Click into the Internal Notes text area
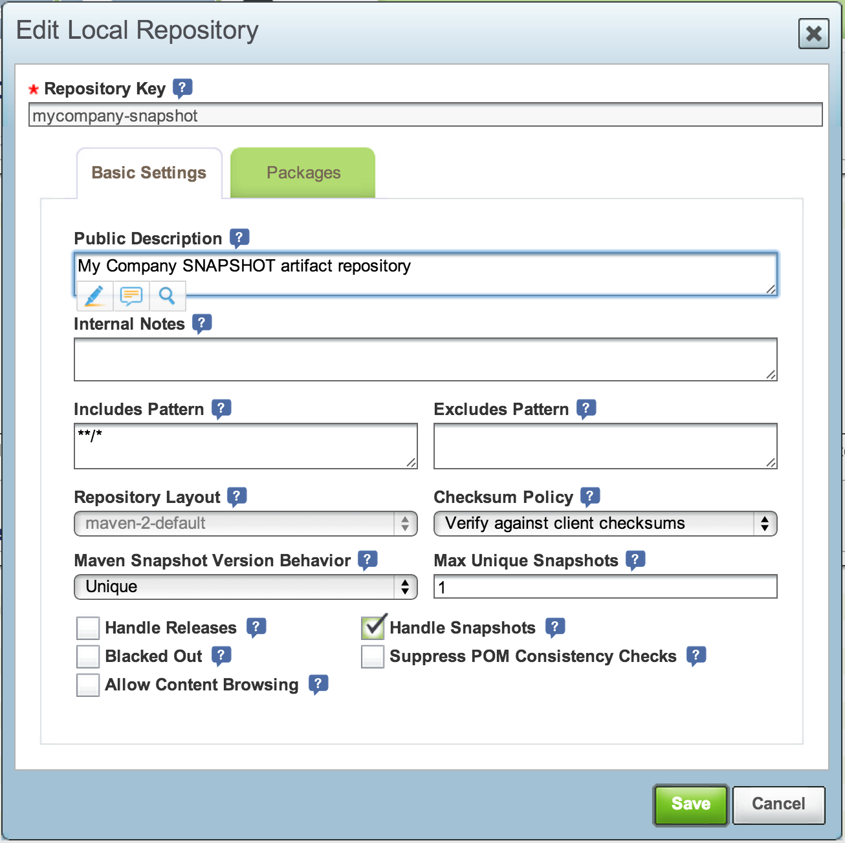This screenshot has height=843, width=845. (x=425, y=359)
